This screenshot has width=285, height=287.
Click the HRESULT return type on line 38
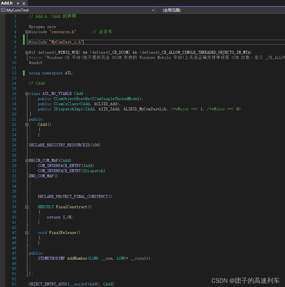46,207
